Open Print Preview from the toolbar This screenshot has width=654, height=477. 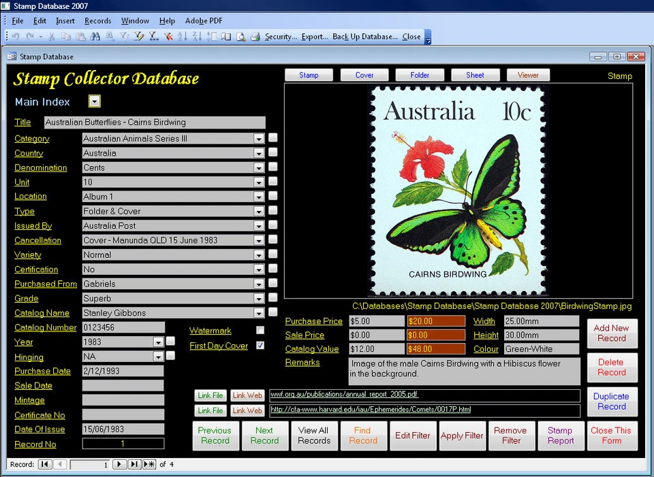240,36
